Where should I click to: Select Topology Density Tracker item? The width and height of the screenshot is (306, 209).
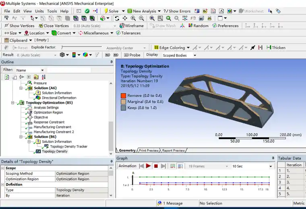pyautogui.click(x=68, y=146)
